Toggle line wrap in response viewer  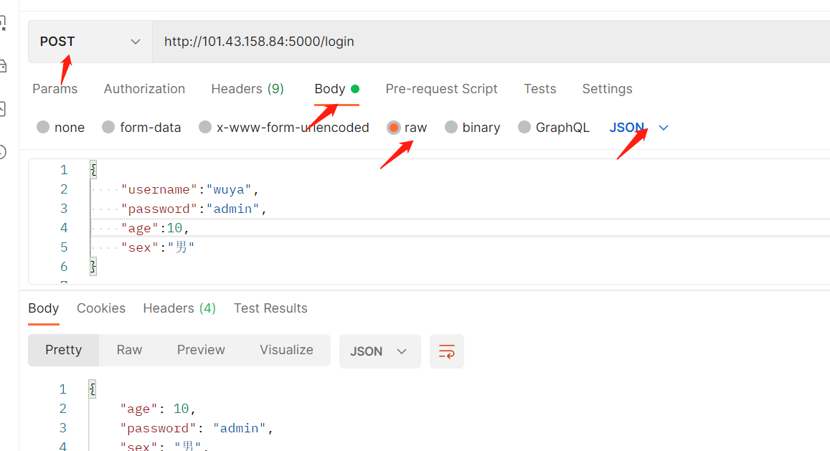(446, 351)
